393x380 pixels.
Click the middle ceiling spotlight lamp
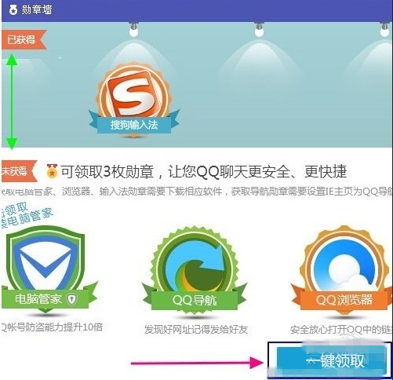259,29
